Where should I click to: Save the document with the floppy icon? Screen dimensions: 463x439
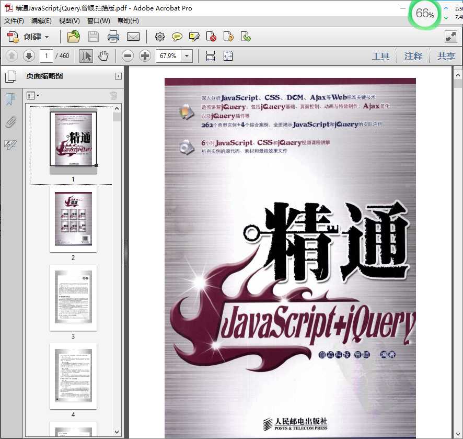(94, 37)
